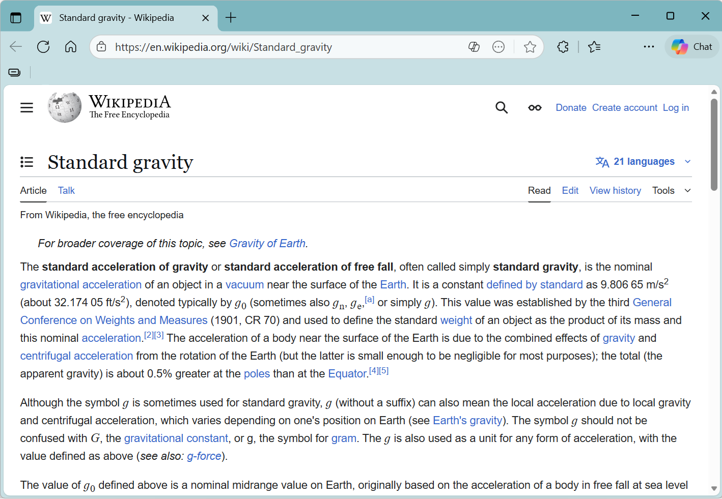722x499 pixels.
Task: Follow the Gravity of Earth link
Action: click(x=267, y=244)
